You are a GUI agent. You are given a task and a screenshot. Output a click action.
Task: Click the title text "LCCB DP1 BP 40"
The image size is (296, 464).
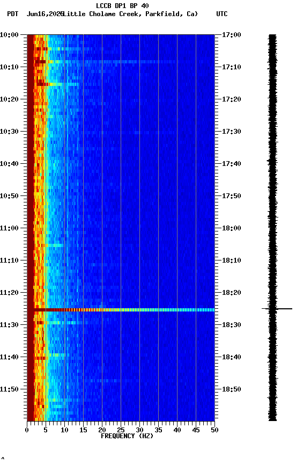pyautogui.click(x=122, y=5)
